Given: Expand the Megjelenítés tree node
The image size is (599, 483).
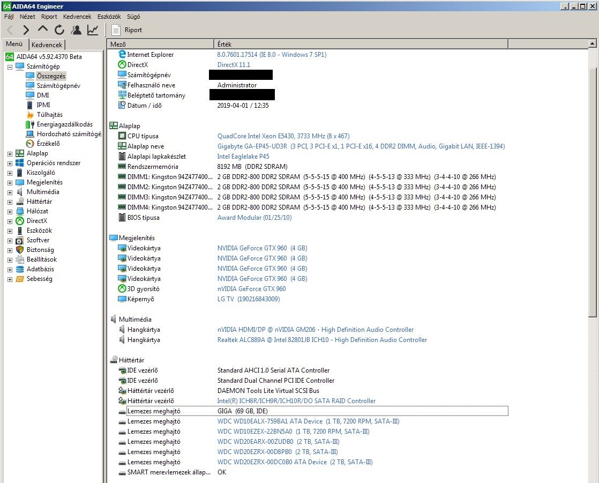Looking at the screenshot, I should pyautogui.click(x=10, y=183).
